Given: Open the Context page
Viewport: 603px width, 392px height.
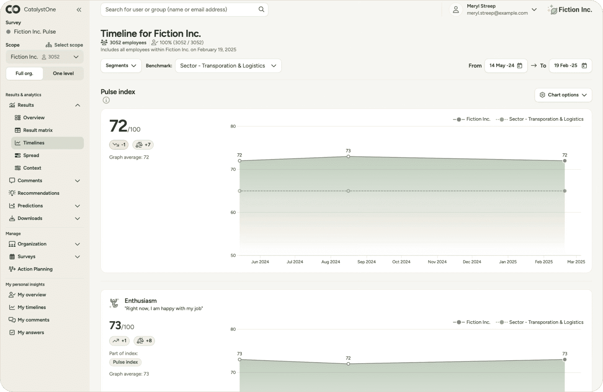Looking at the screenshot, I should pyautogui.click(x=47, y=168).
